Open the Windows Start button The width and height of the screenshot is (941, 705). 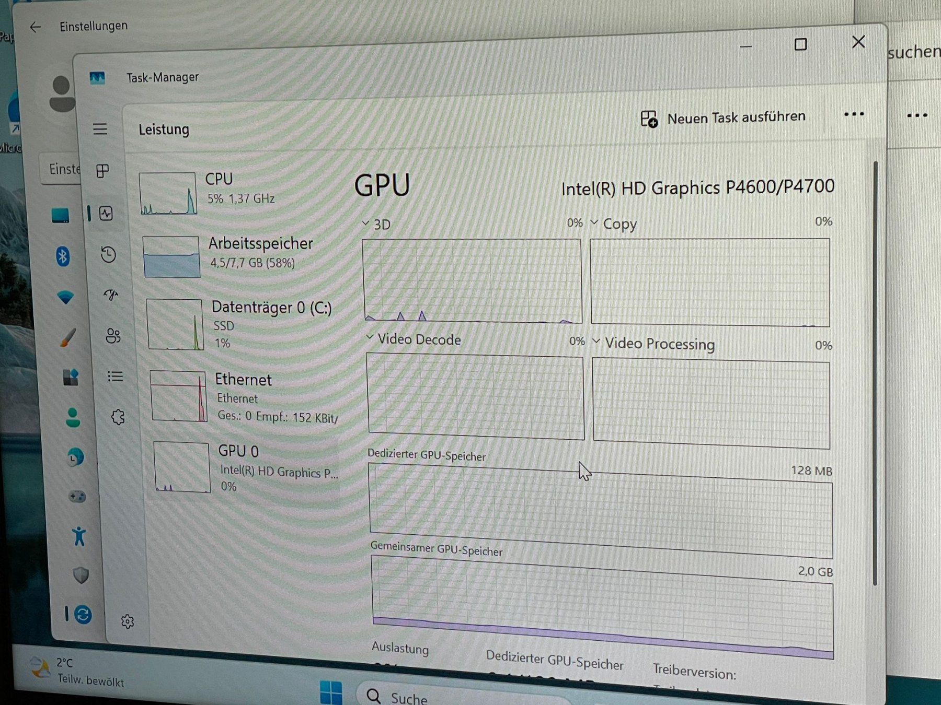pyautogui.click(x=330, y=692)
